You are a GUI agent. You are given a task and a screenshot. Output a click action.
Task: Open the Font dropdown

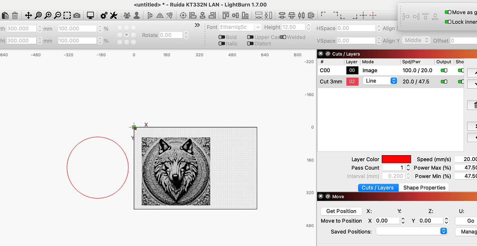pyautogui.click(x=241, y=27)
